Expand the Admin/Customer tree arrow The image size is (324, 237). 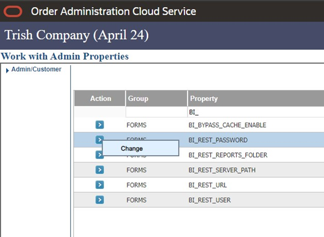(7, 71)
